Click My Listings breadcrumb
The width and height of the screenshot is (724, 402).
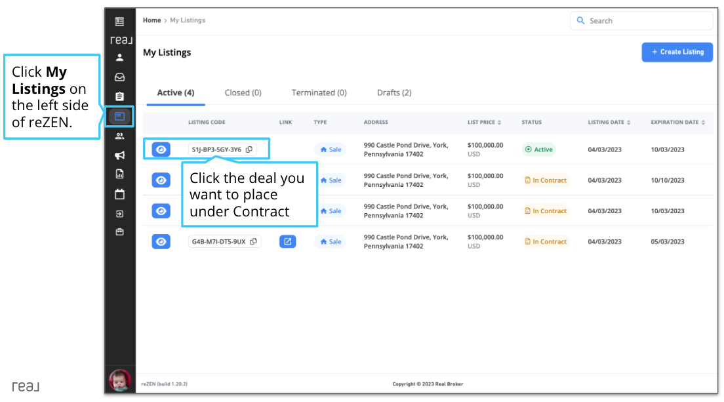point(188,20)
